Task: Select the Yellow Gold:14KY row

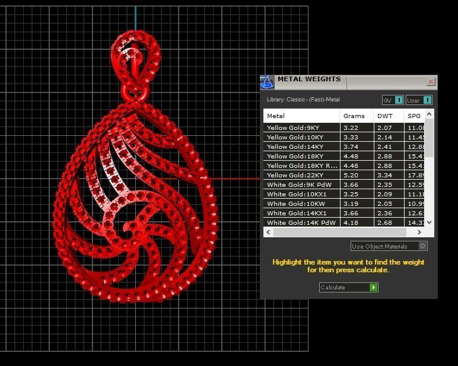Action: pyautogui.click(x=344, y=147)
